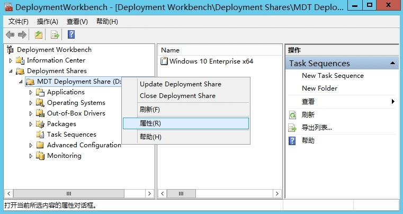Collapse the Task Sequences actions section
The width and height of the screenshot is (403, 214).
point(393,64)
